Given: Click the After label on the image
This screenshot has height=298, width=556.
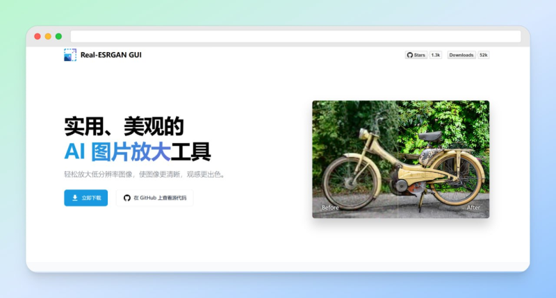Looking at the screenshot, I should pyautogui.click(x=473, y=208).
